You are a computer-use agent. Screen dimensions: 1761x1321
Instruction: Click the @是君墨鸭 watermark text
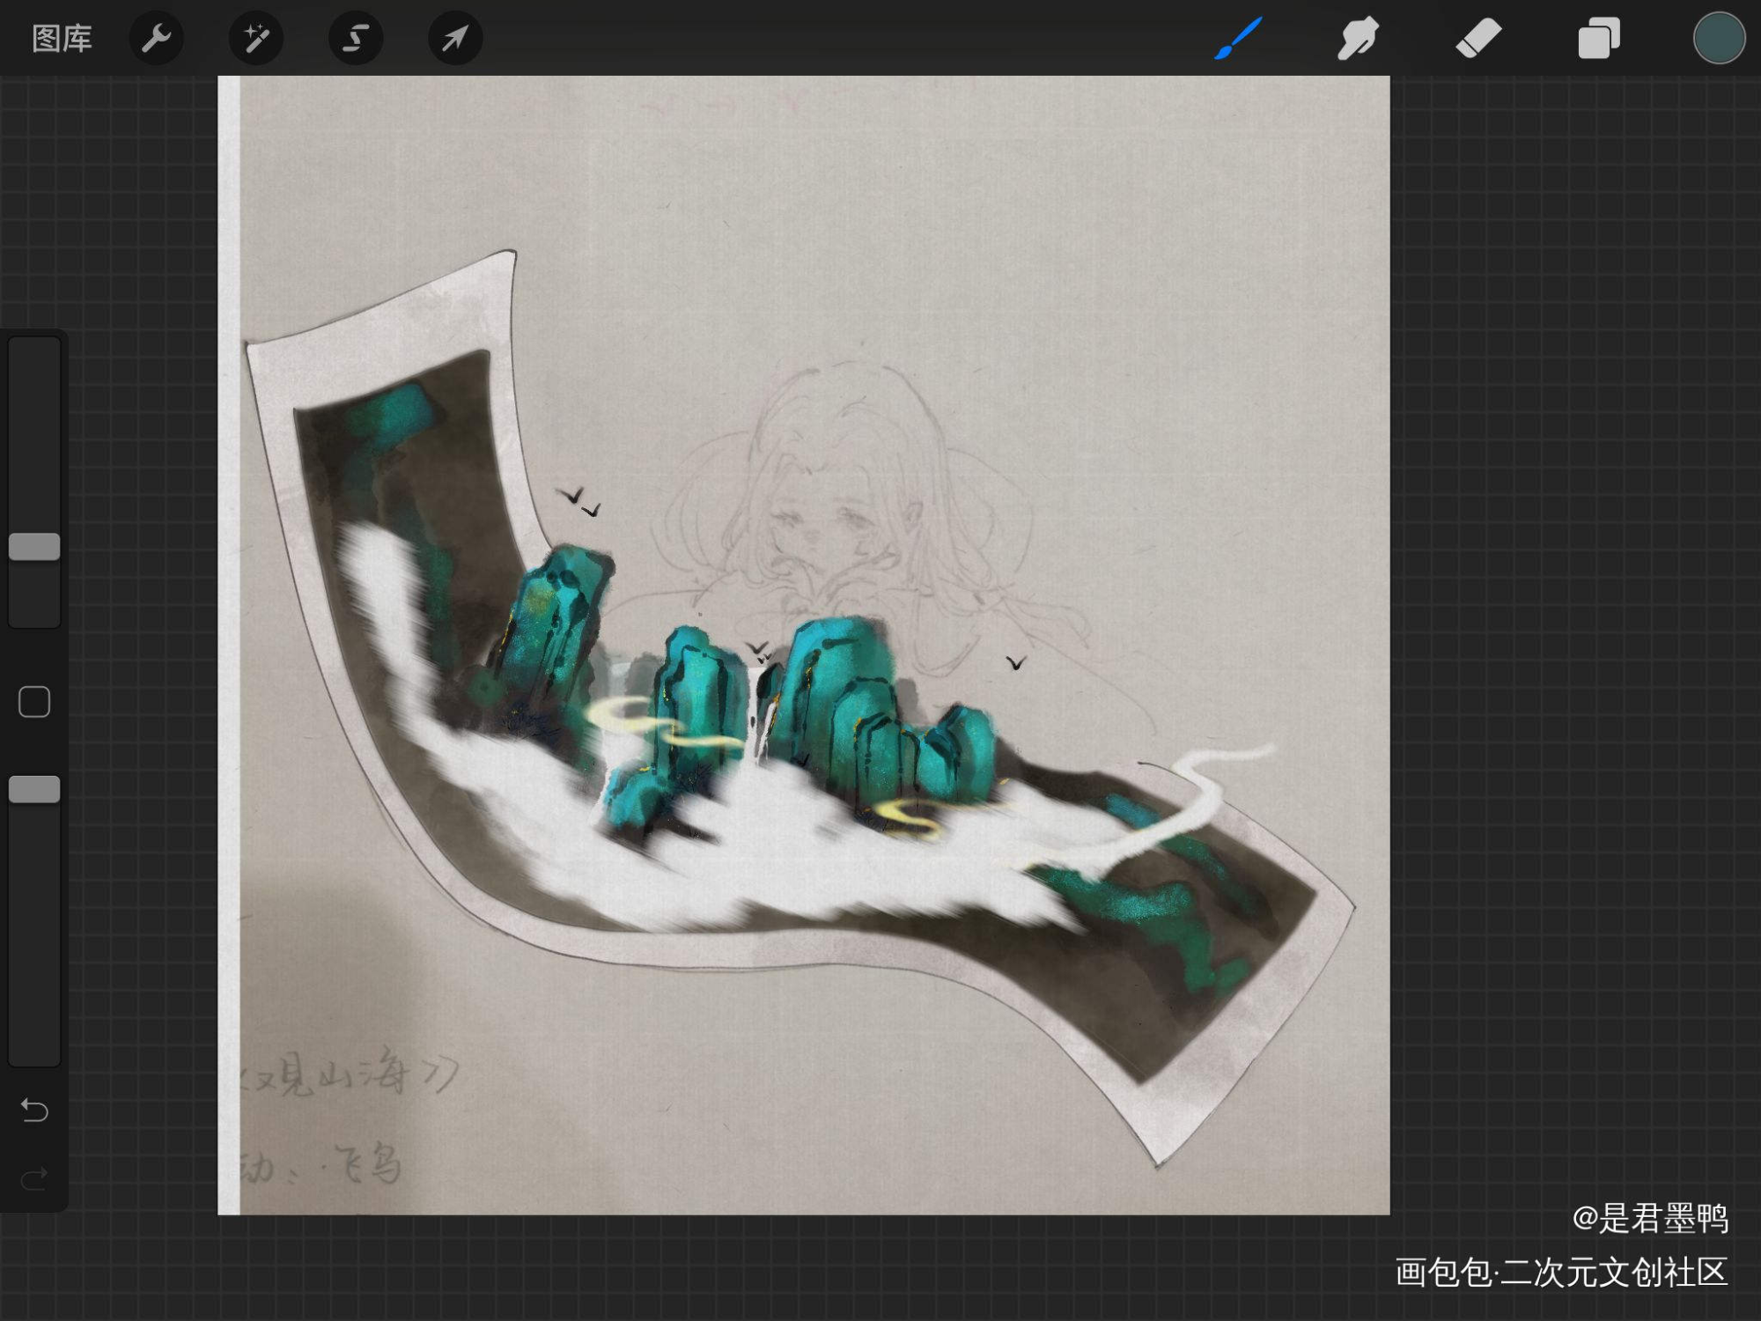click(1650, 1219)
